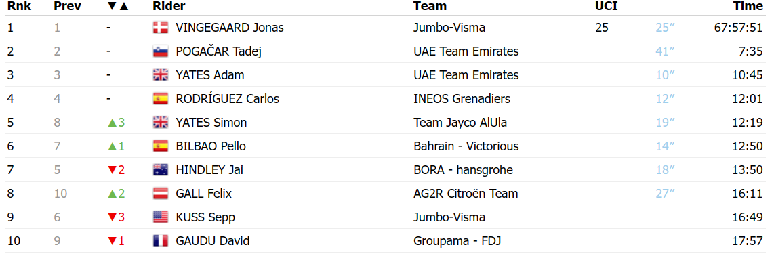Open RODRÍGUEZ Carlos rider profile
This screenshot has height=256, width=774.
228,99
